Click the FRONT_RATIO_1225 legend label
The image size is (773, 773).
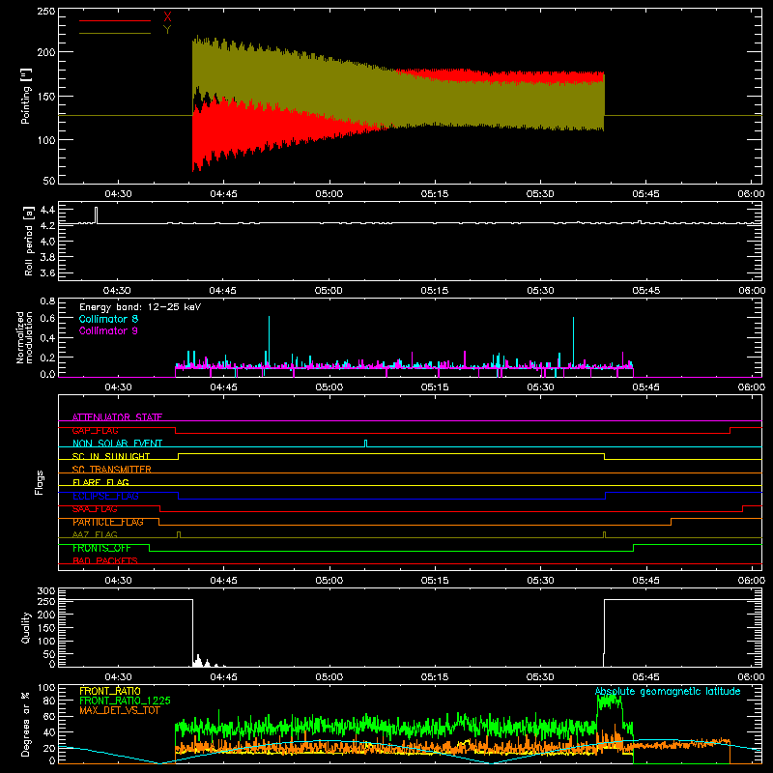click(125, 701)
